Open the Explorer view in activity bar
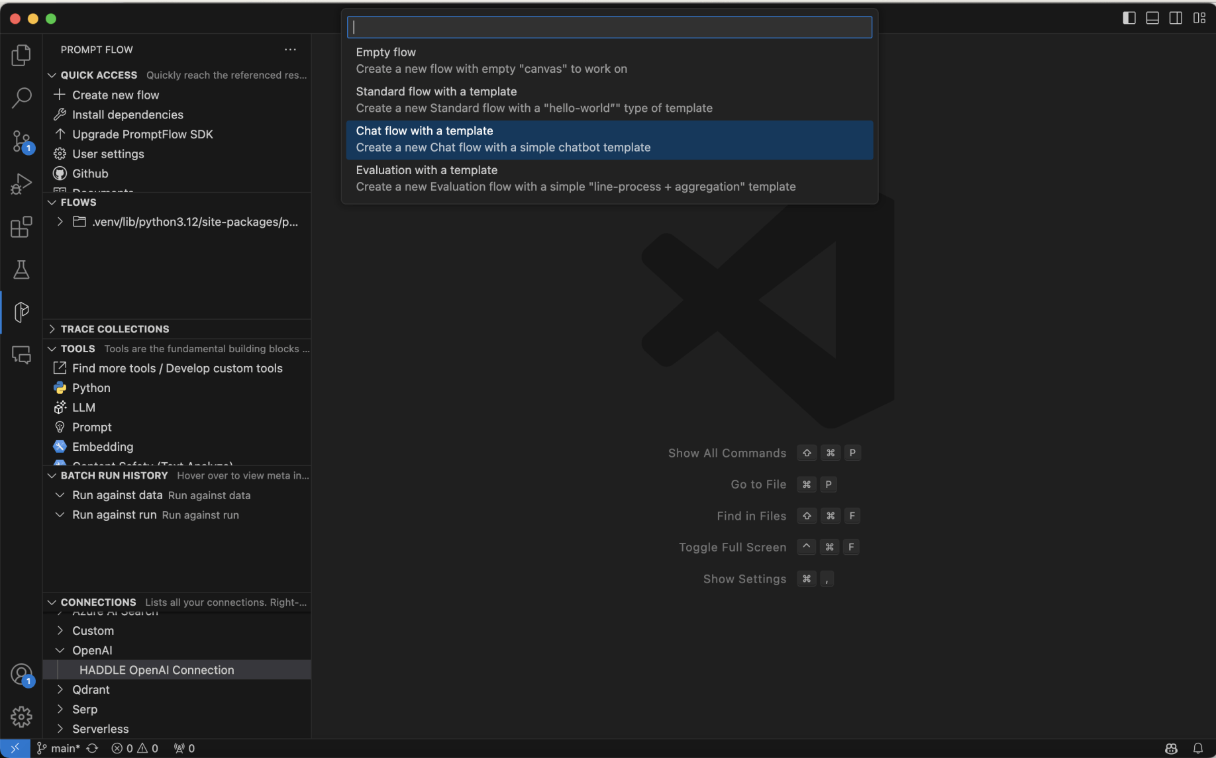 pyautogui.click(x=21, y=56)
